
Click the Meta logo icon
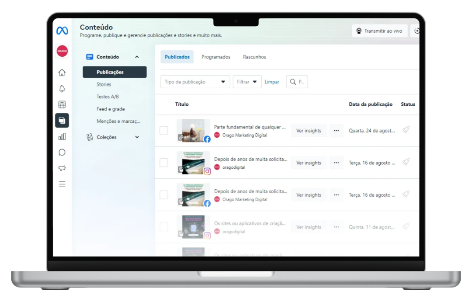(x=62, y=31)
